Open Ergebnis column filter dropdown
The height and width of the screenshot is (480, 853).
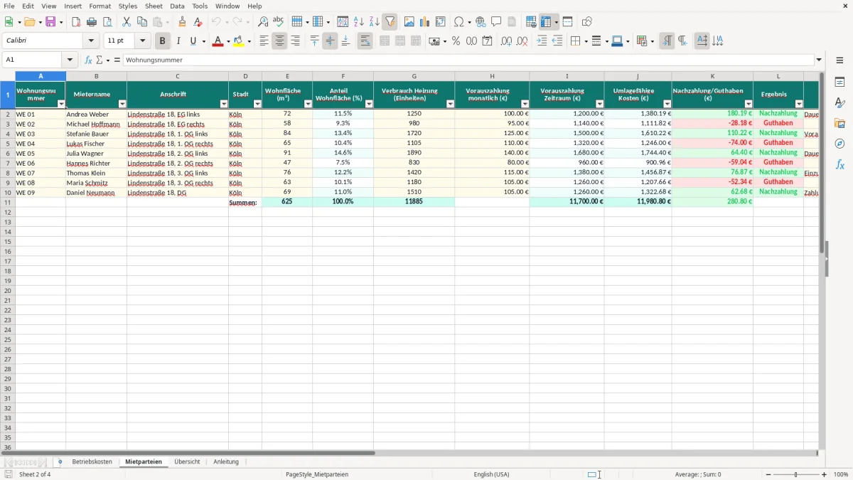click(x=799, y=104)
